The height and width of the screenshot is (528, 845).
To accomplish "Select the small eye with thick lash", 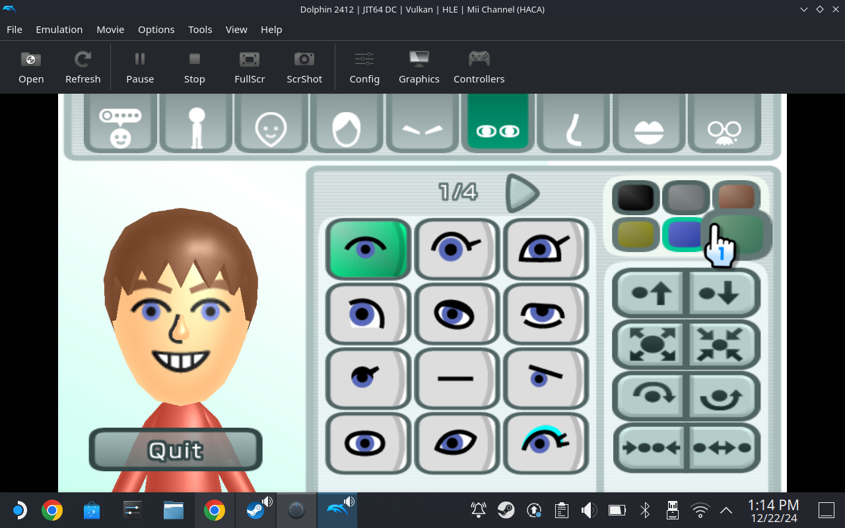I will (x=368, y=378).
